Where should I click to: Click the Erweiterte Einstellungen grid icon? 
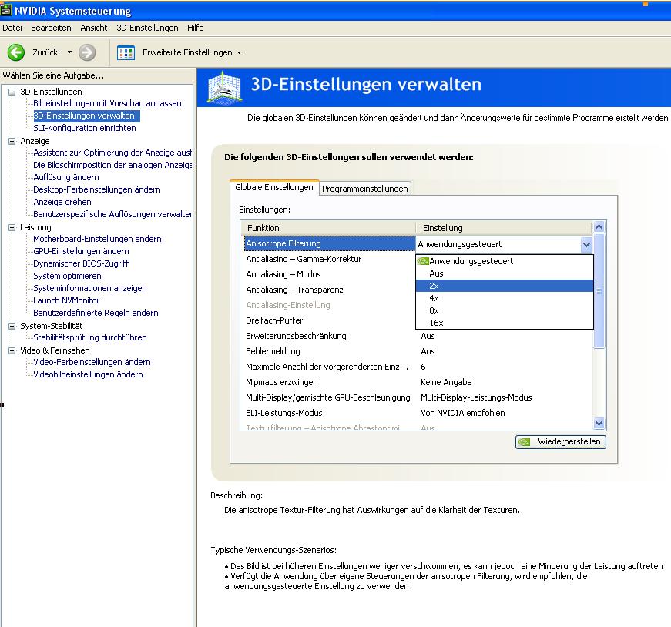126,53
